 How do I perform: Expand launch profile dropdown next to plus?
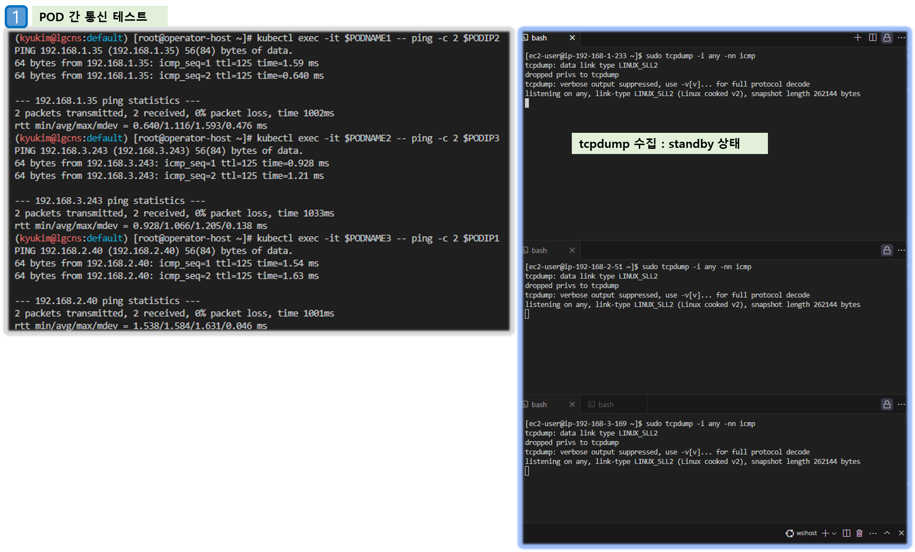[834, 533]
